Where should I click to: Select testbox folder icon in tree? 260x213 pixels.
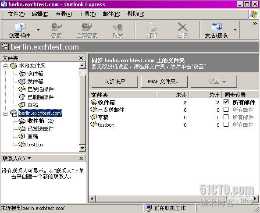tap(22, 145)
